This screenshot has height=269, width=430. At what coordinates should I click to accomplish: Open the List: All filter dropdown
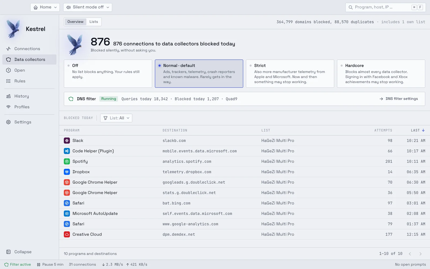pos(116,118)
